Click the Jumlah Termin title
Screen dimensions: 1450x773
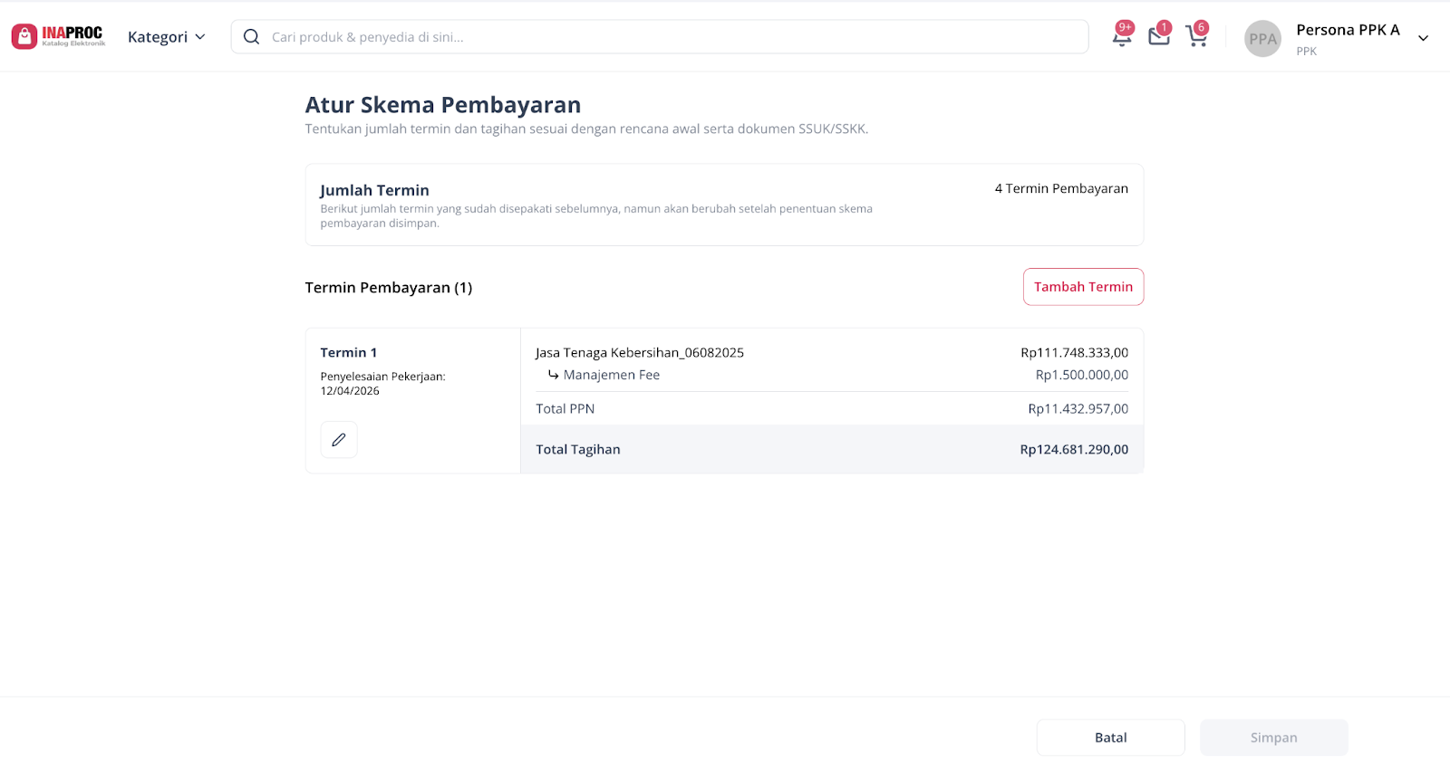click(x=374, y=190)
